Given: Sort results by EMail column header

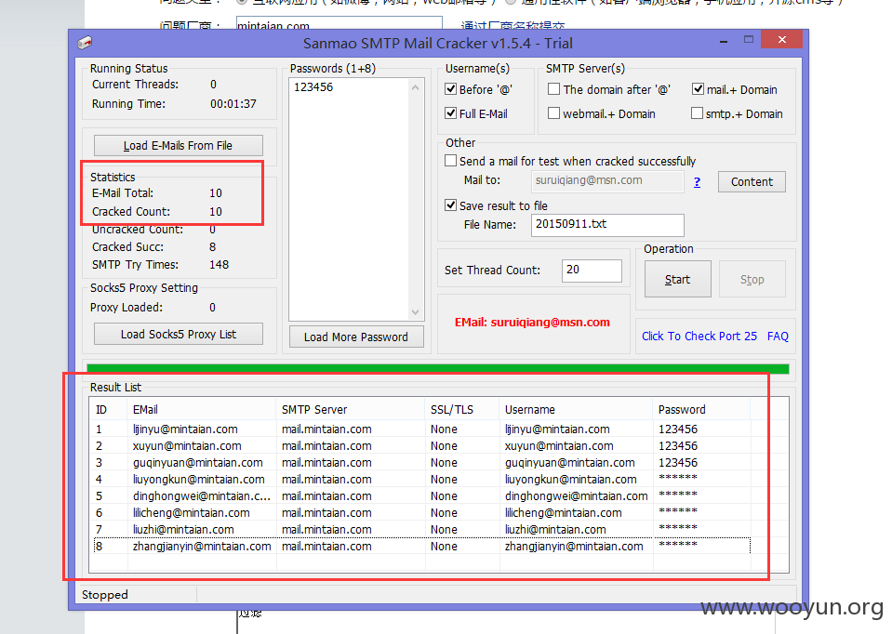Looking at the screenshot, I should (202, 409).
